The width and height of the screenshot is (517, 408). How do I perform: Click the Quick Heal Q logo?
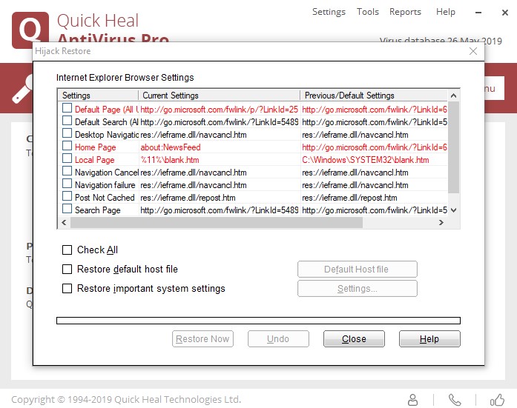click(x=30, y=30)
